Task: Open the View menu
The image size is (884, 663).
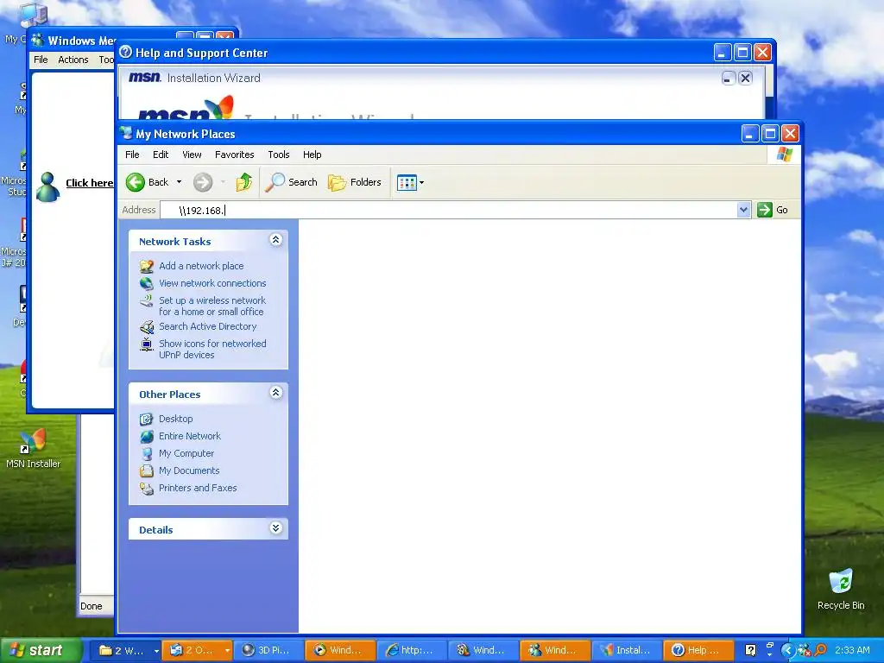Action: click(x=192, y=155)
